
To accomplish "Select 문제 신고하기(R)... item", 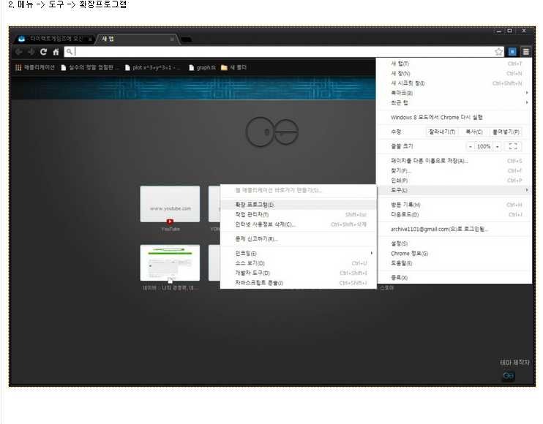I will (x=298, y=239).
